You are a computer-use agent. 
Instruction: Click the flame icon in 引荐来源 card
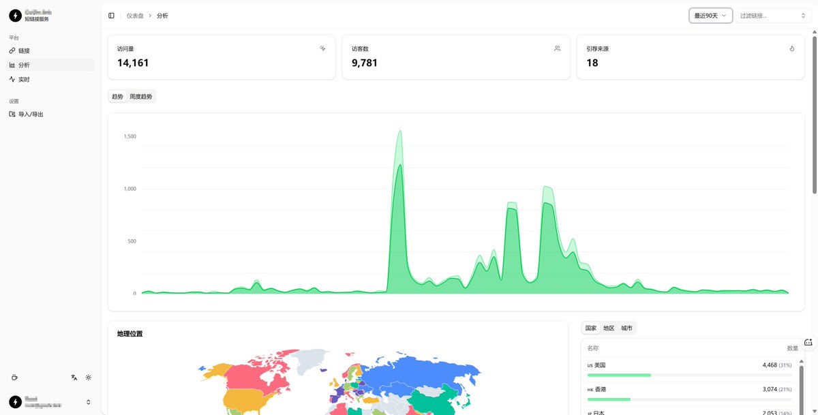pos(792,48)
